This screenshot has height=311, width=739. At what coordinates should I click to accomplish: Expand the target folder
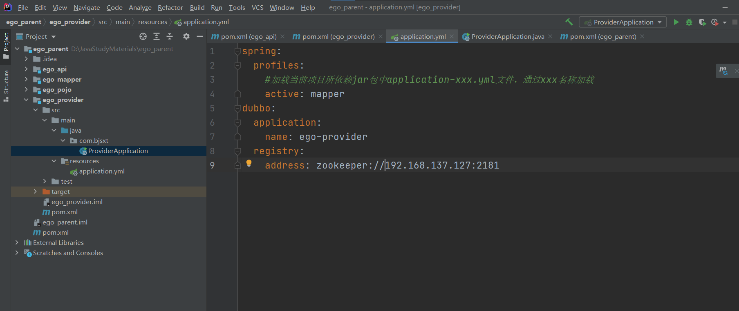[35, 191]
